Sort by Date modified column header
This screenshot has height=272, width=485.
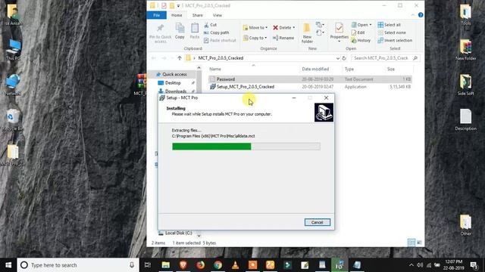315,69
